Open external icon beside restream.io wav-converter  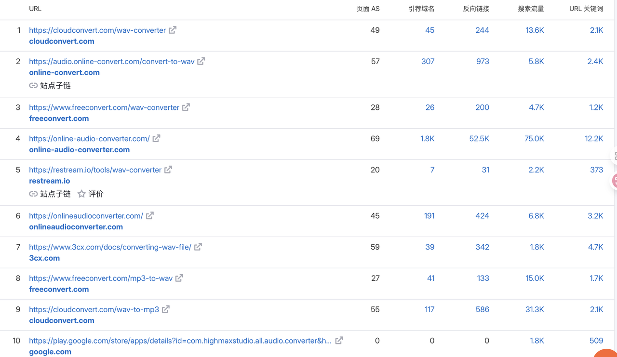click(168, 170)
